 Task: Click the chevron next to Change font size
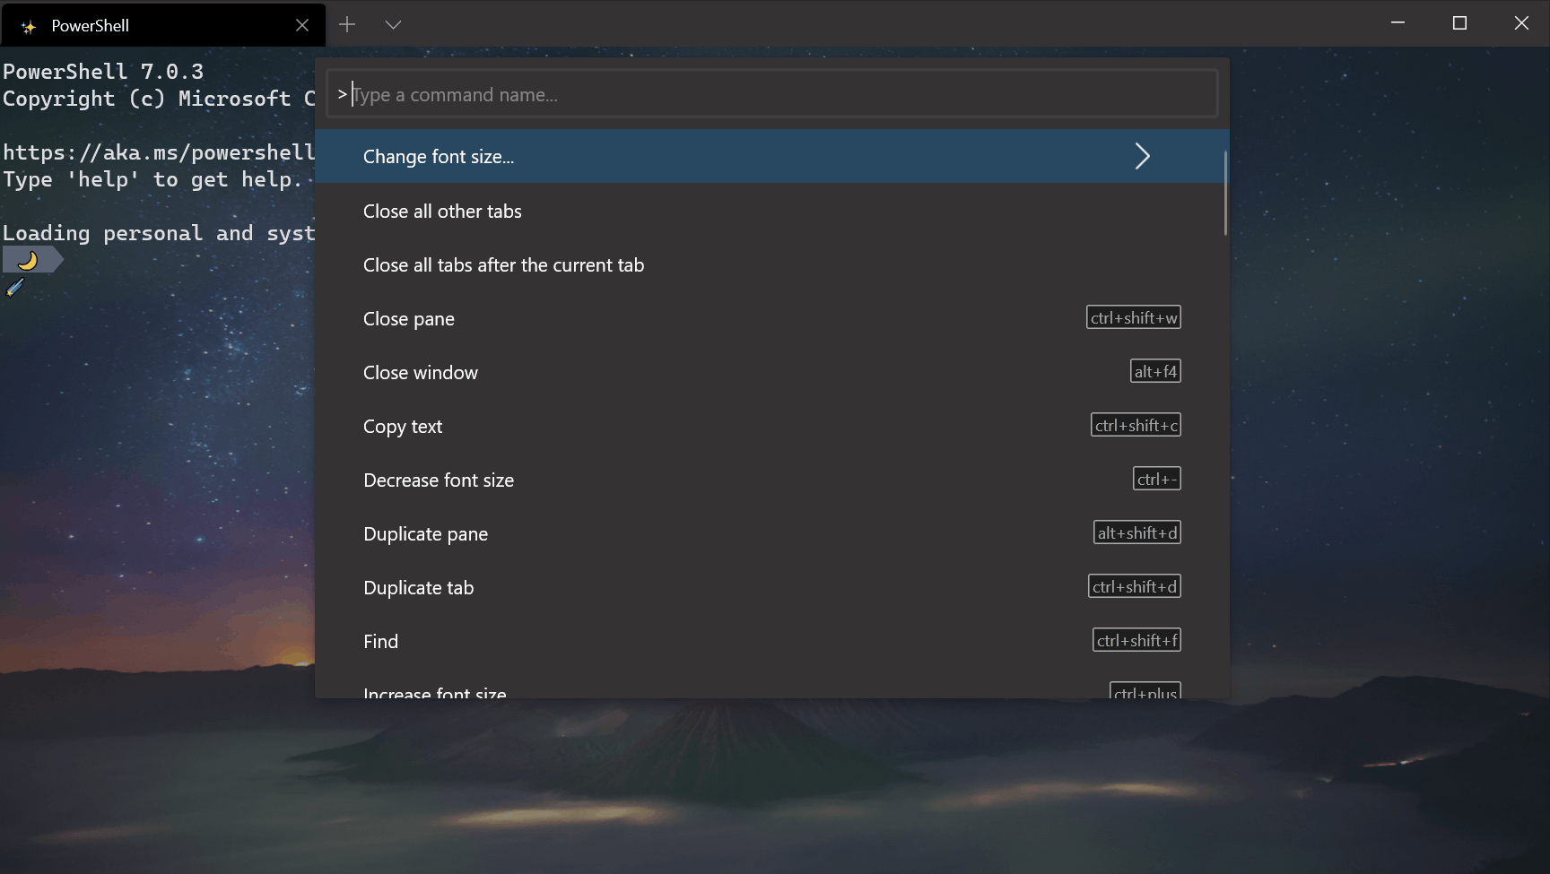(1143, 156)
